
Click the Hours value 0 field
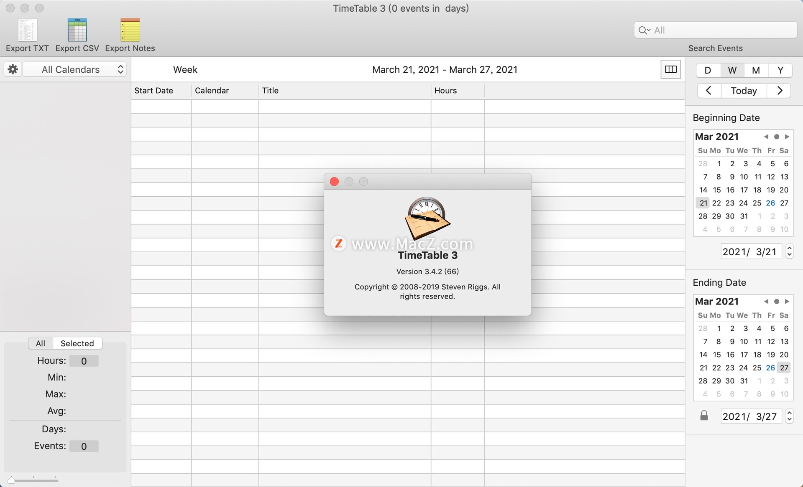84,361
